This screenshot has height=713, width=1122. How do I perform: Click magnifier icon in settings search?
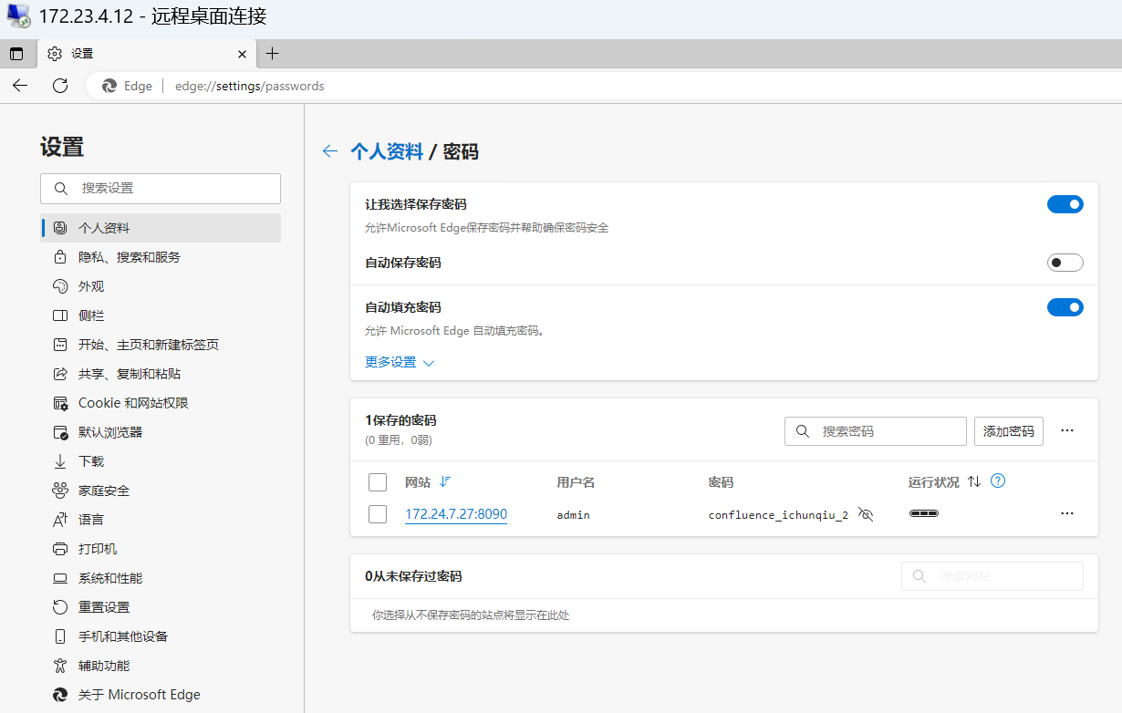(61, 189)
